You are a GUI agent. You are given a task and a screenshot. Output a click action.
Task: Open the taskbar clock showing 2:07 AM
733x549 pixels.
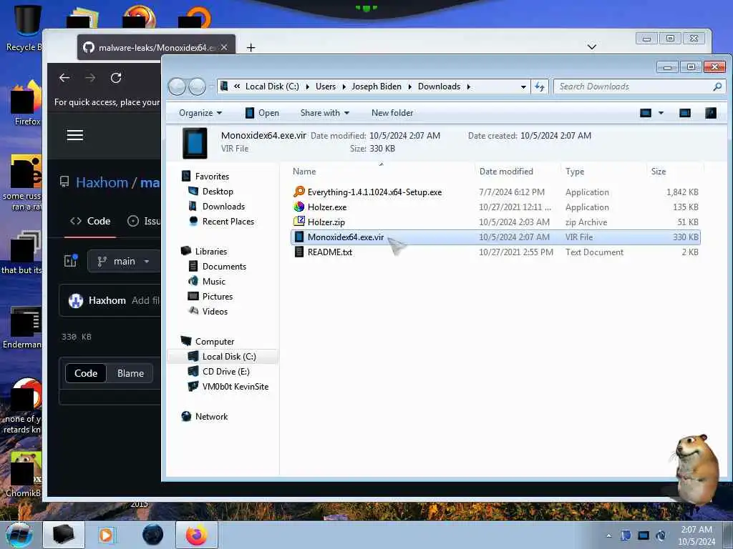696,535
